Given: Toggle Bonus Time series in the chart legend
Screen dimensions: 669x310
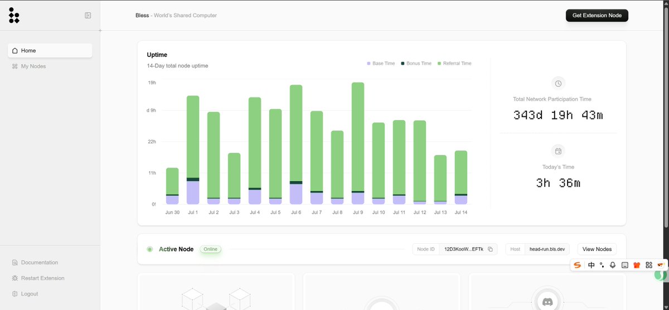Looking at the screenshot, I should click(416, 63).
